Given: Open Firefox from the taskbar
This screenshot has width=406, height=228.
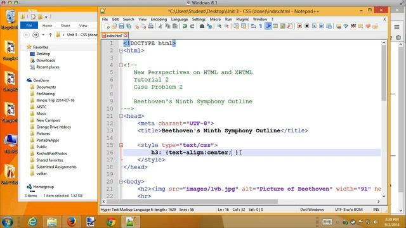Looking at the screenshot, I should tap(72, 222).
